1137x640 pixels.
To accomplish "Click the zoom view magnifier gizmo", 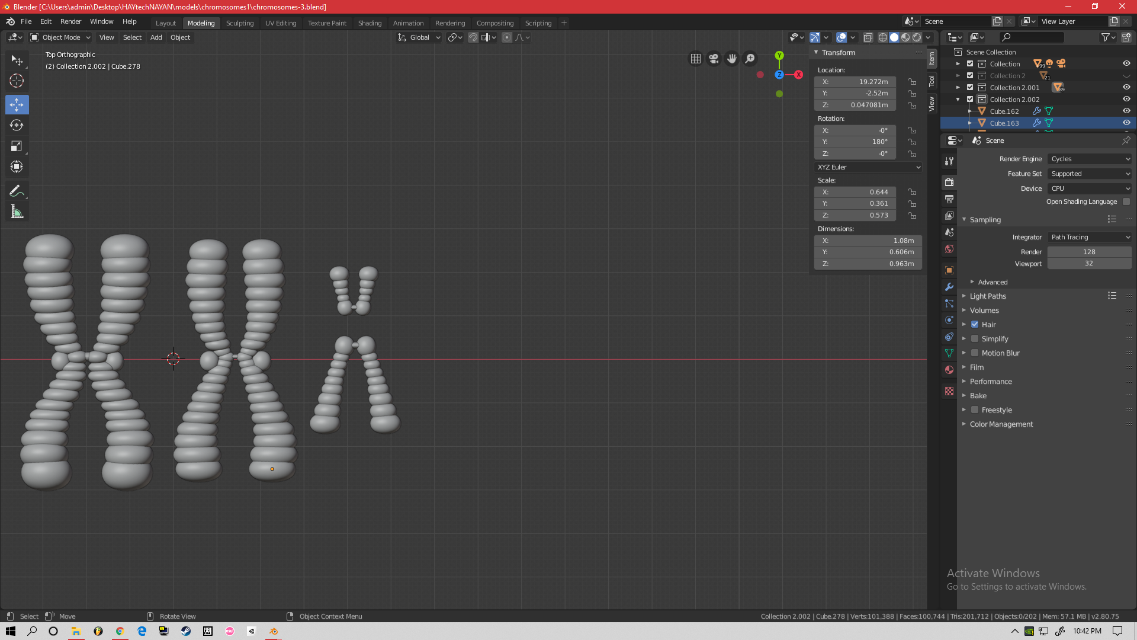I will pos(750,59).
